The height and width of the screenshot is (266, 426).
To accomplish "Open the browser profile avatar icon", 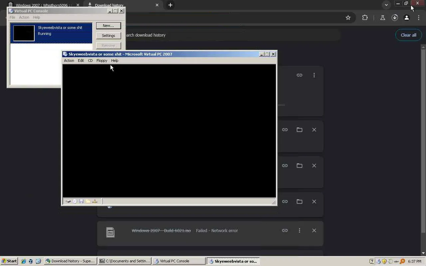I will tap(407, 18).
